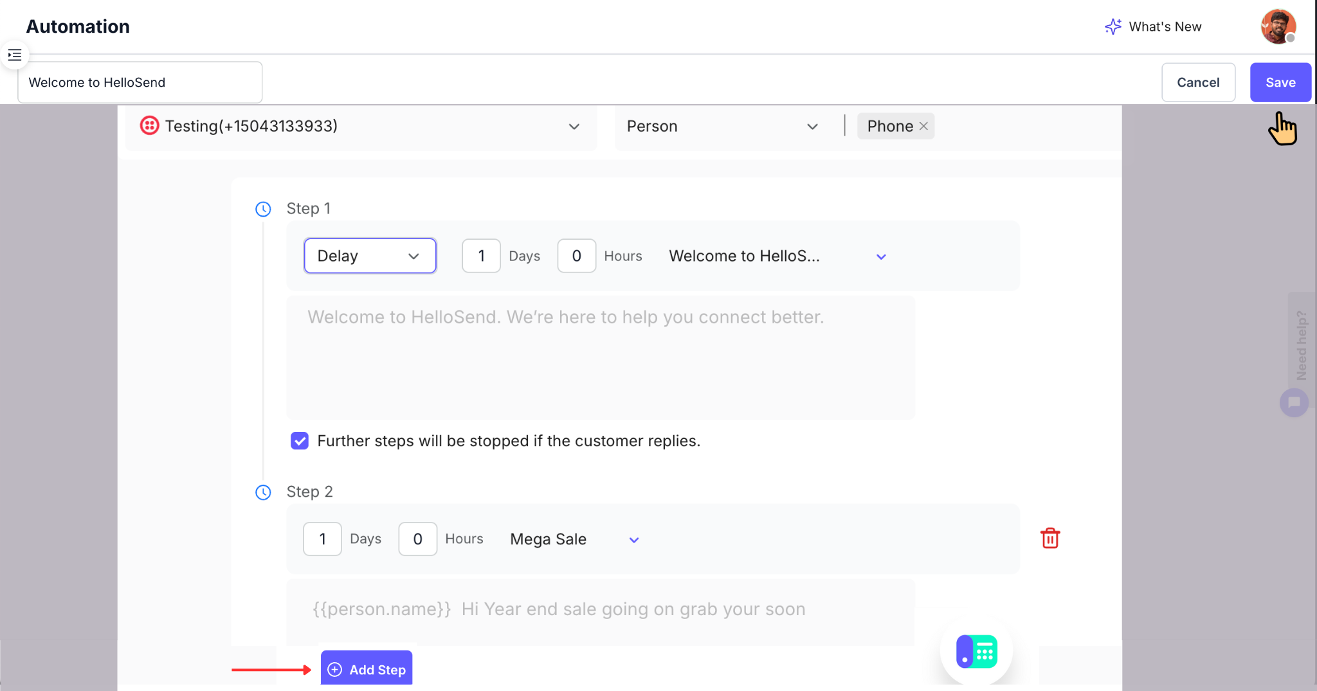1317x691 pixels.
Task: Click the Step 2 Hours input
Action: coord(417,539)
